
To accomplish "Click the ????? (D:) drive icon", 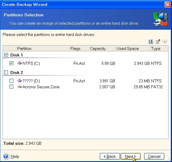I will pos(20,81).
